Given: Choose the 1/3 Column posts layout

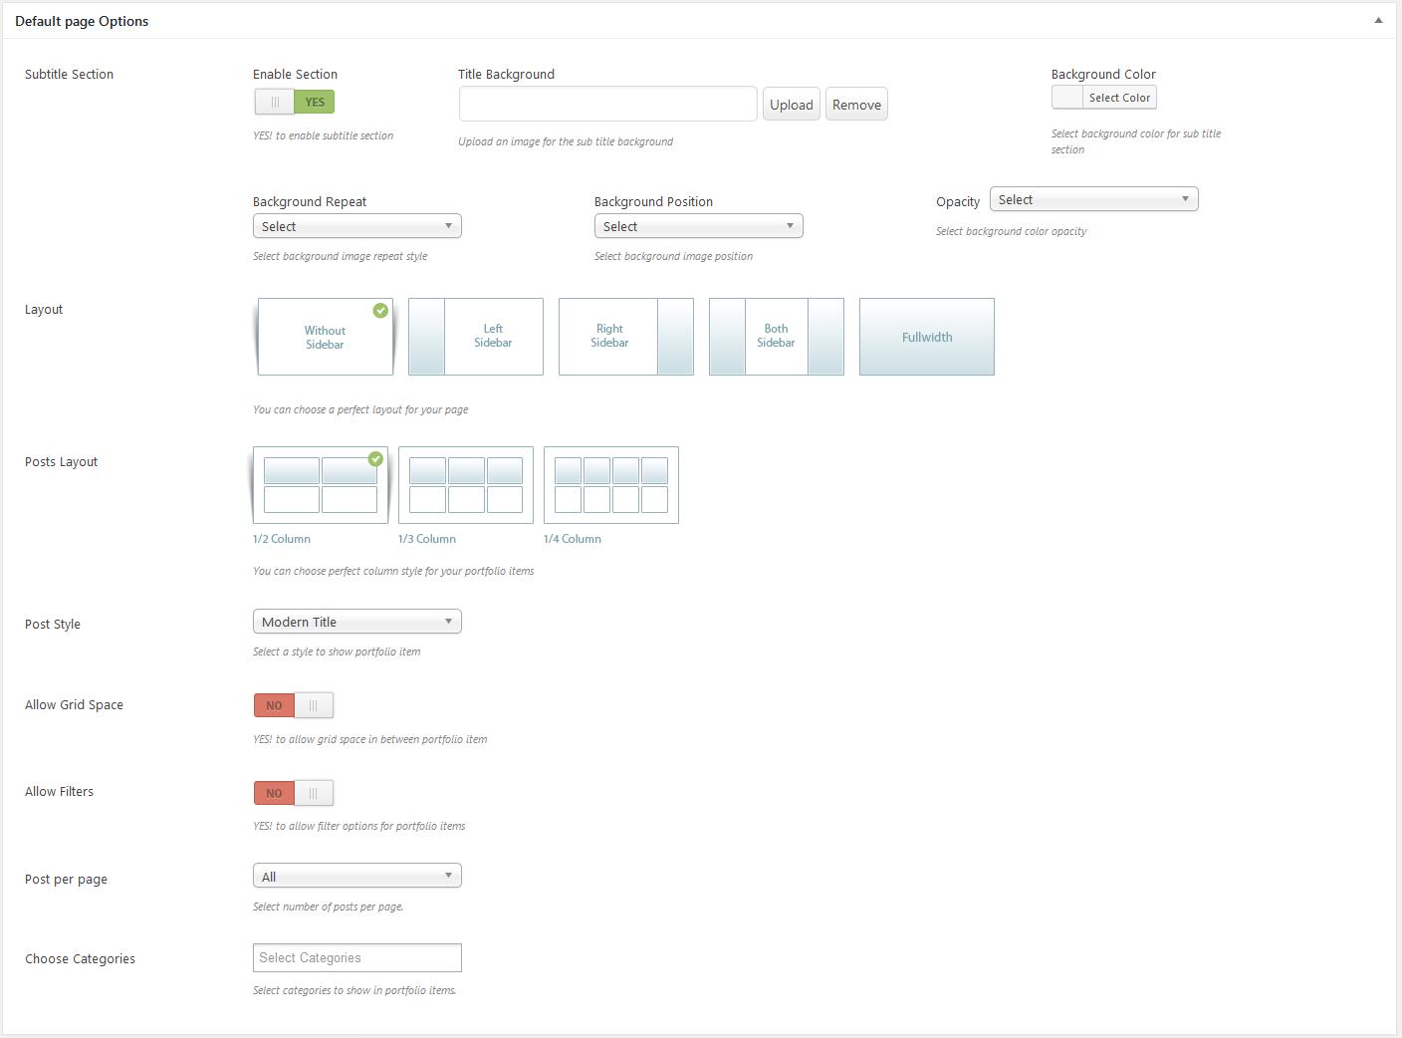Looking at the screenshot, I should pos(465,485).
